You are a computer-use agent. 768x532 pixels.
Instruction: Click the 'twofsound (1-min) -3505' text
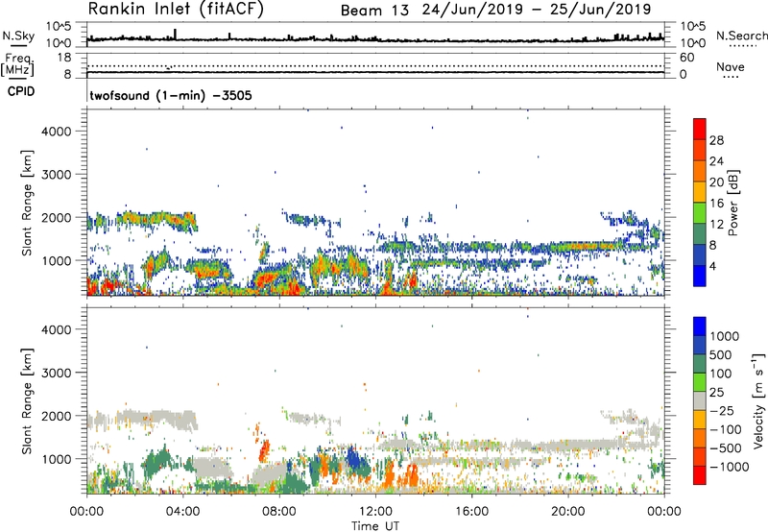pyautogui.click(x=171, y=95)
